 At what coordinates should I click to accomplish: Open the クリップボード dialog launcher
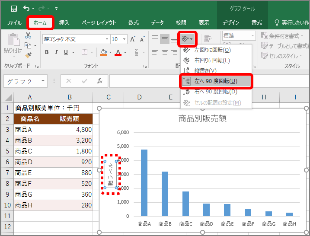37,67
